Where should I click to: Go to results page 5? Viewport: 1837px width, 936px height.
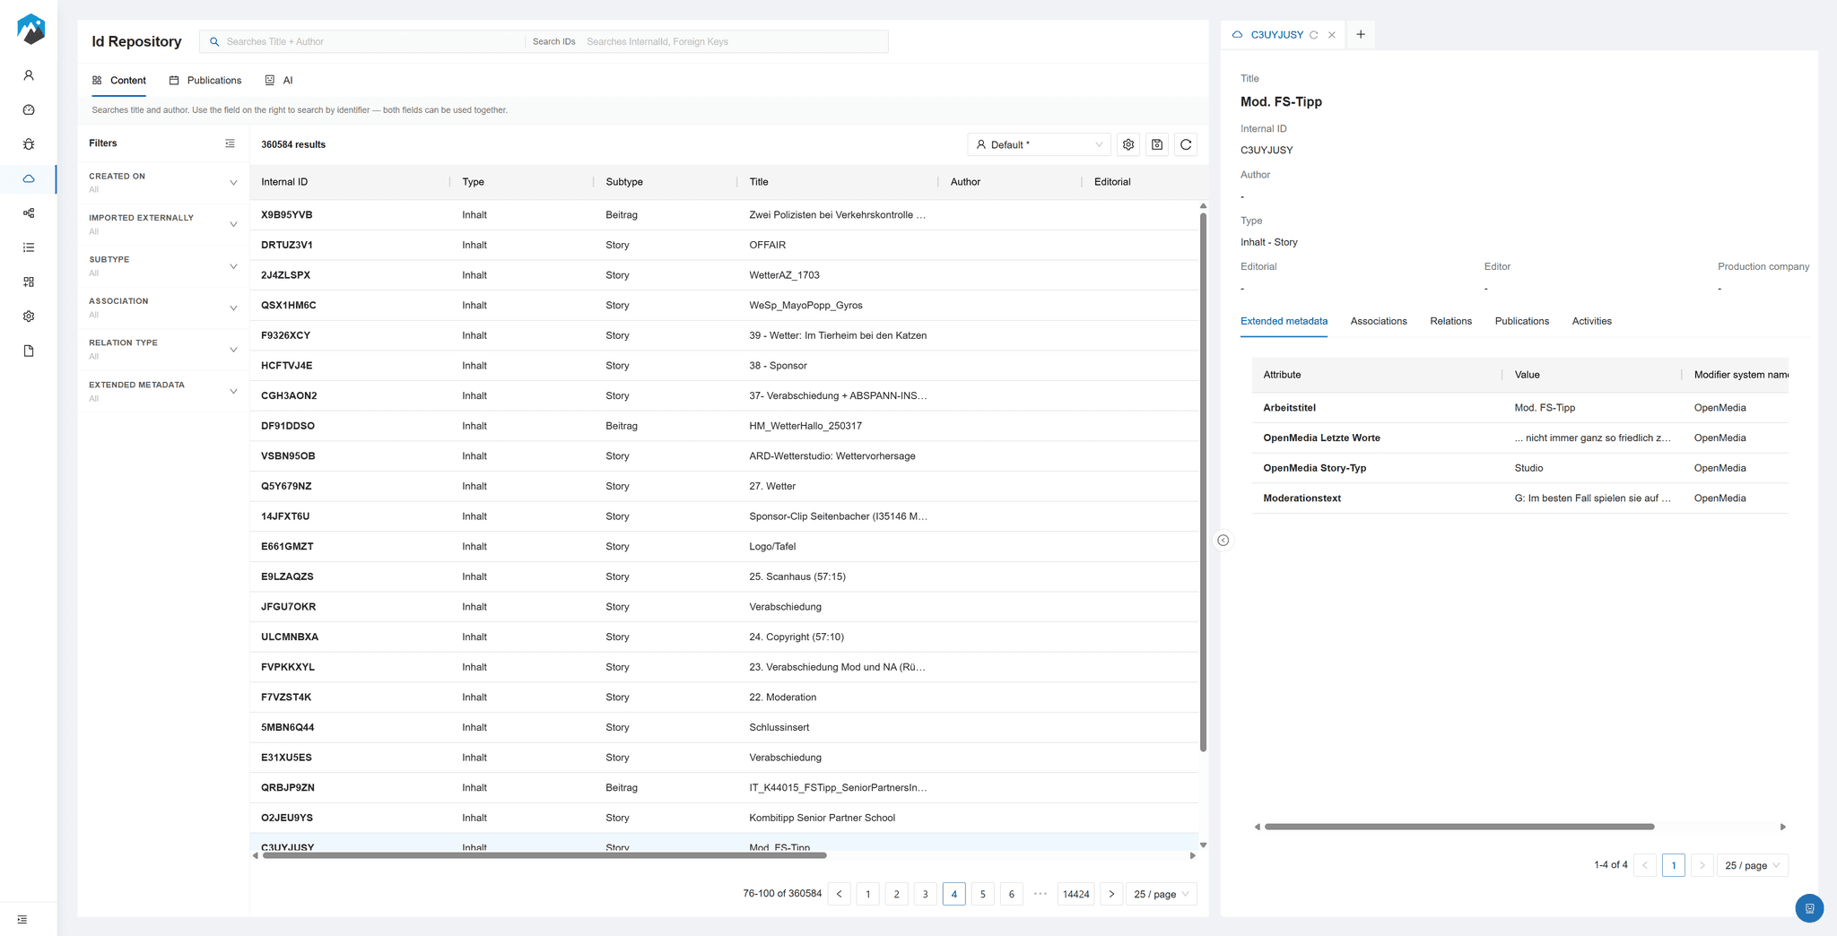[983, 894]
